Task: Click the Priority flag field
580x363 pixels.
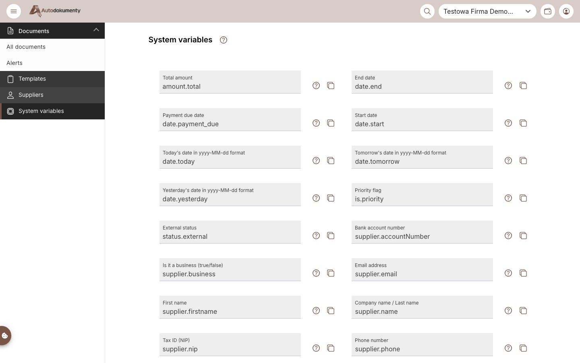Action: [x=422, y=195]
